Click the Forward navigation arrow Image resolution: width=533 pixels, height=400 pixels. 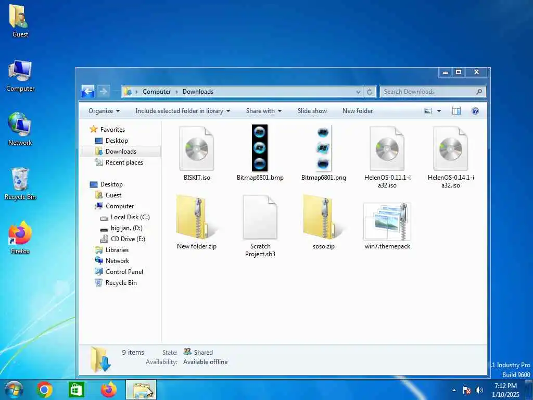coord(104,91)
